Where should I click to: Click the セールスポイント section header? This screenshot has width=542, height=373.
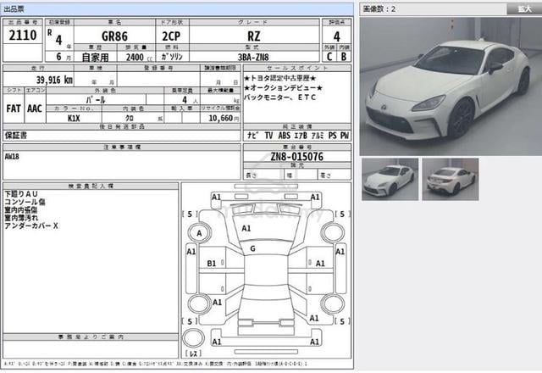tap(297, 68)
